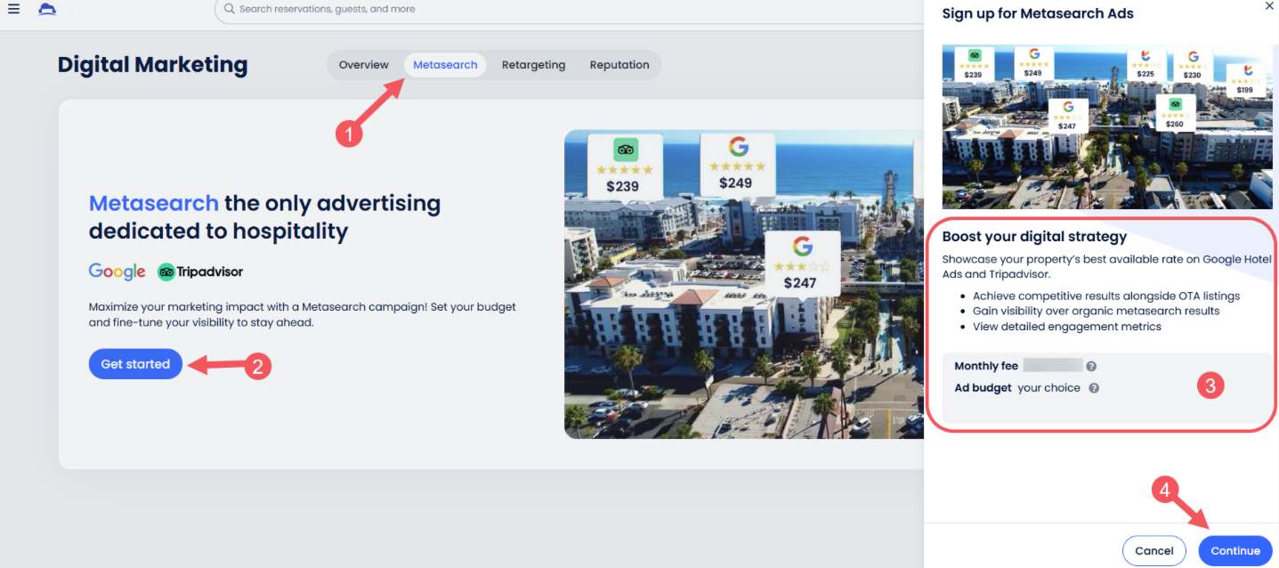The width and height of the screenshot is (1279, 568).
Task: Click the Google logo
Action: click(117, 272)
